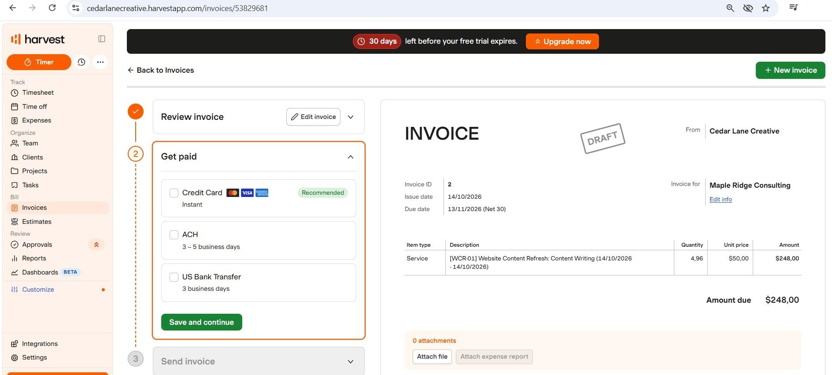Expand the Review invoice section chevron
Image resolution: width=832 pixels, height=375 pixels.
click(x=351, y=117)
